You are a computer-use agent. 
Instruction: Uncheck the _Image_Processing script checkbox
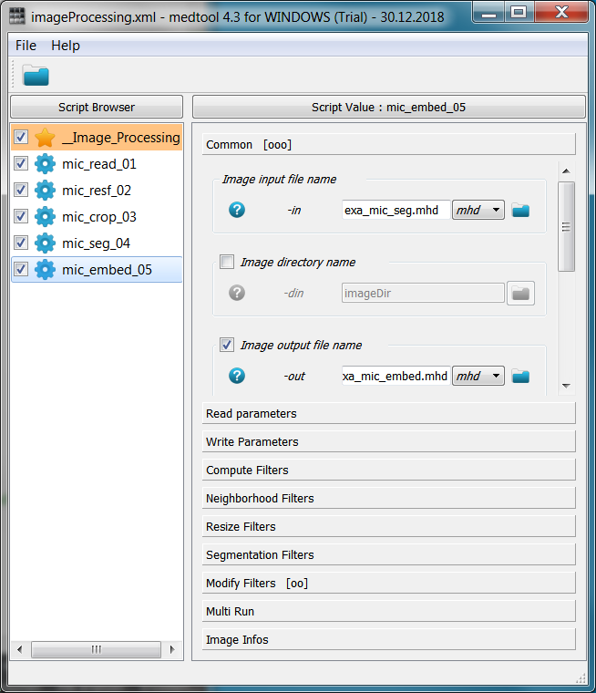[x=21, y=137]
